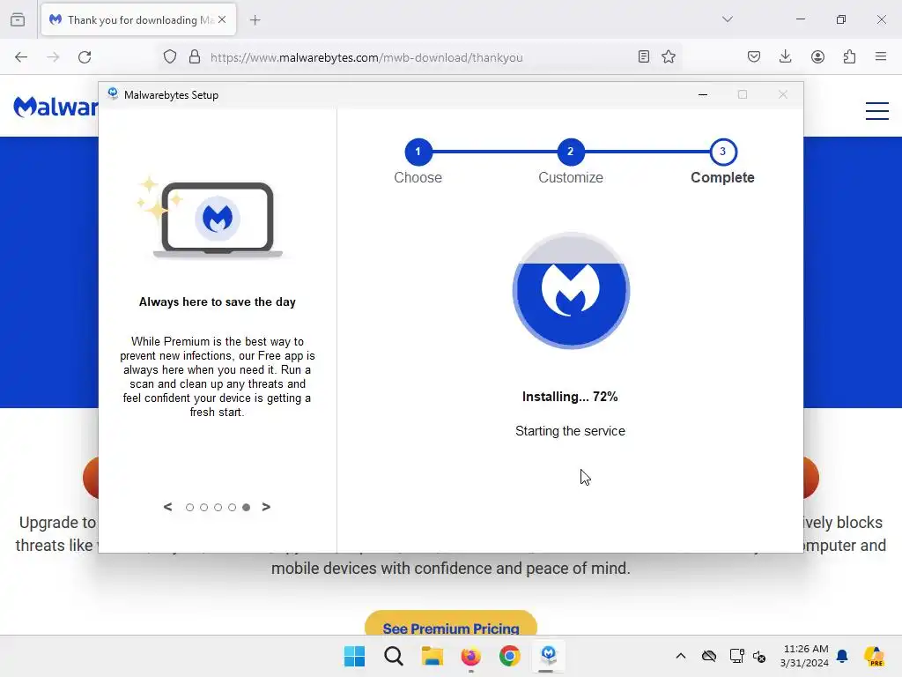
Task: Open the tracking protection shield icon
Action: point(170,56)
